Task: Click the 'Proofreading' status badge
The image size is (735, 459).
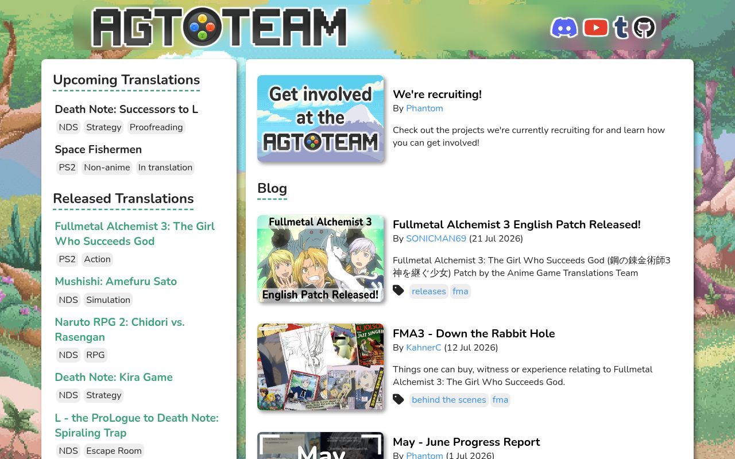Action: (156, 127)
